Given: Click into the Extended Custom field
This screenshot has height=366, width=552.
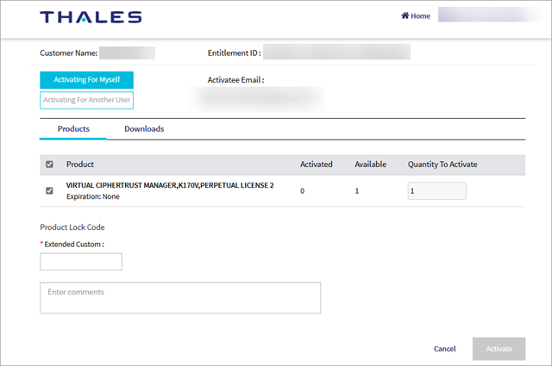Looking at the screenshot, I should (81, 262).
